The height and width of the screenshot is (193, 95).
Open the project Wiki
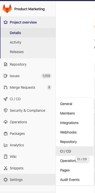pyautogui.click(x=13, y=157)
